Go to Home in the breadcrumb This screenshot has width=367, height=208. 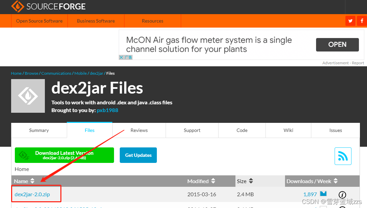pyautogui.click(x=17, y=73)
